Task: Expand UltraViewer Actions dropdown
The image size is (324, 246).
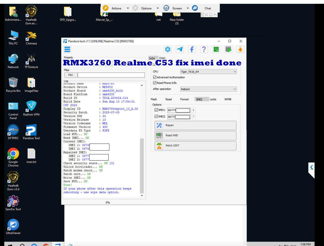Action: [x=128, y=8]
